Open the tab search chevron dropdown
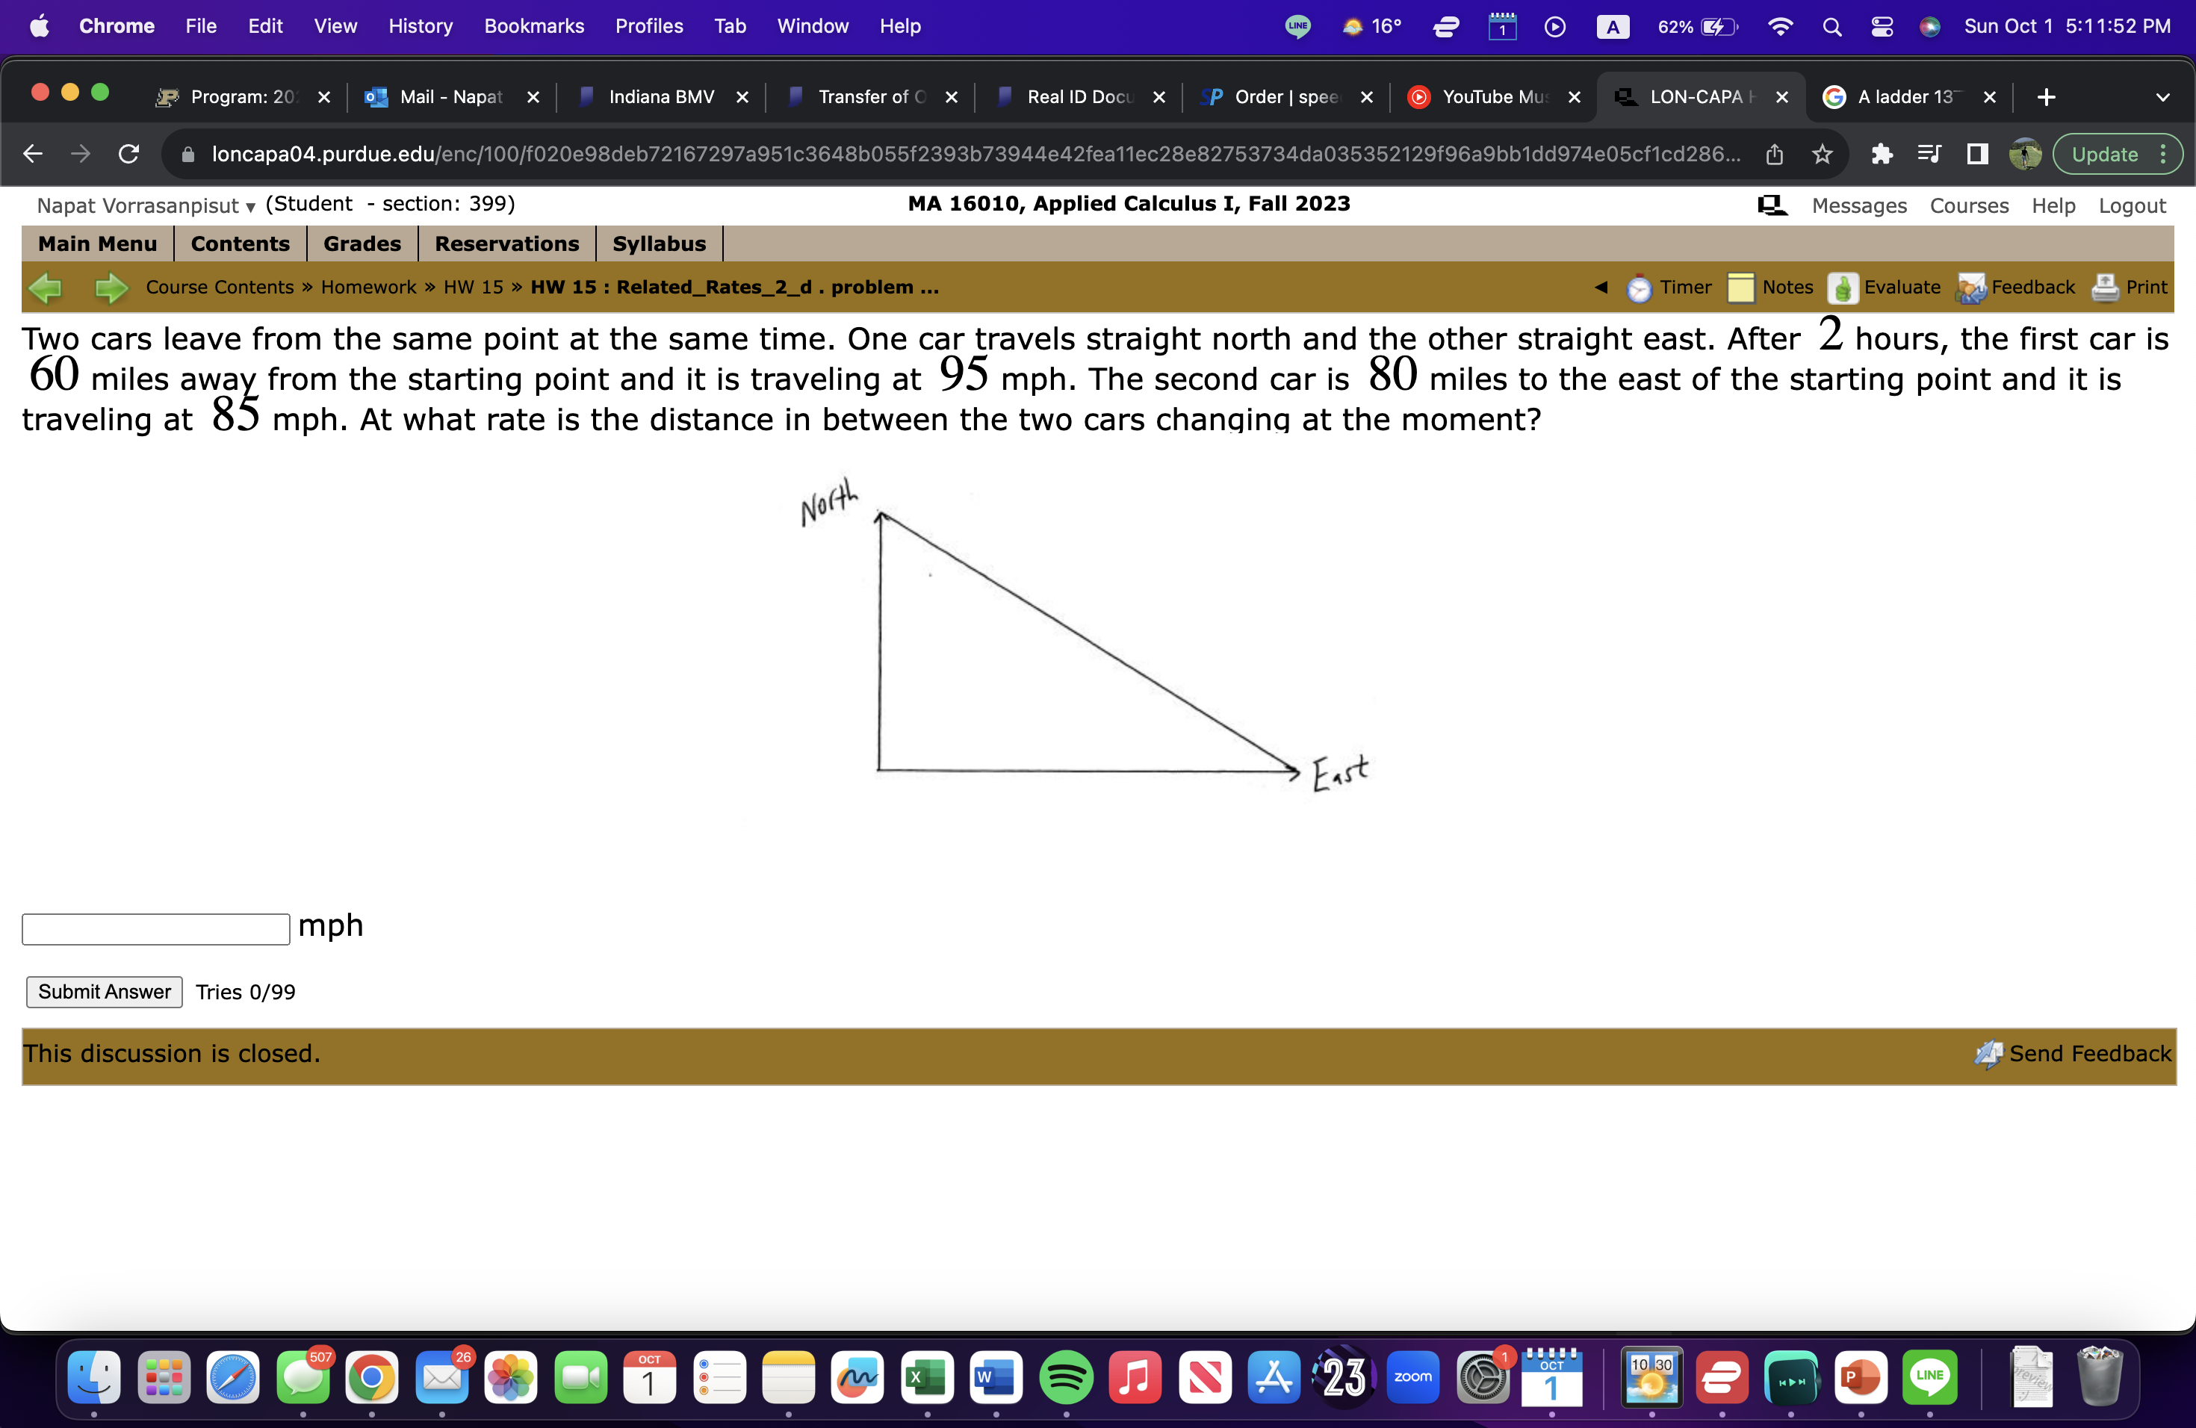This screenshot has height=1428, width=2196. (2162, 97)
